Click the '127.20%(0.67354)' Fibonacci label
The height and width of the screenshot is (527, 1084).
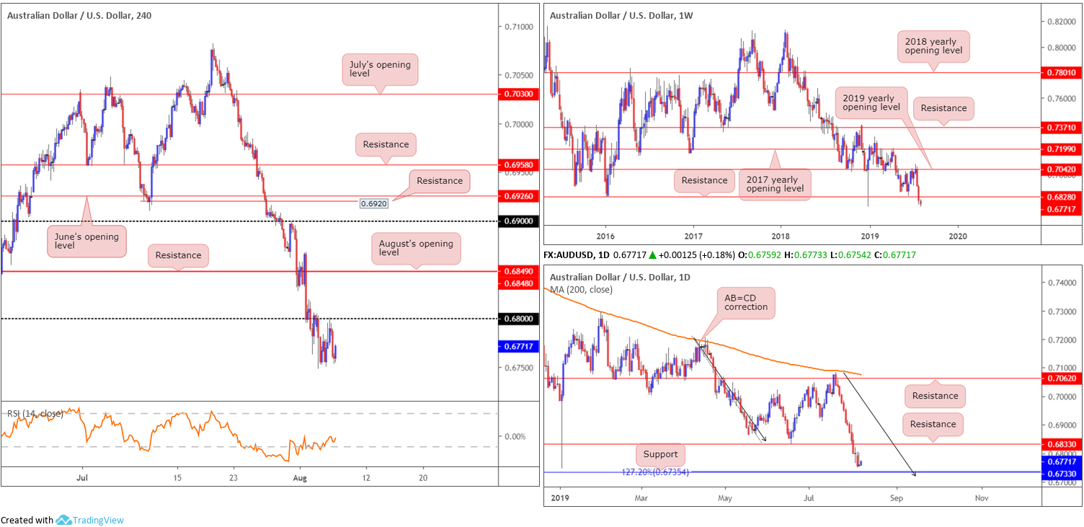(x=654, y=472)
